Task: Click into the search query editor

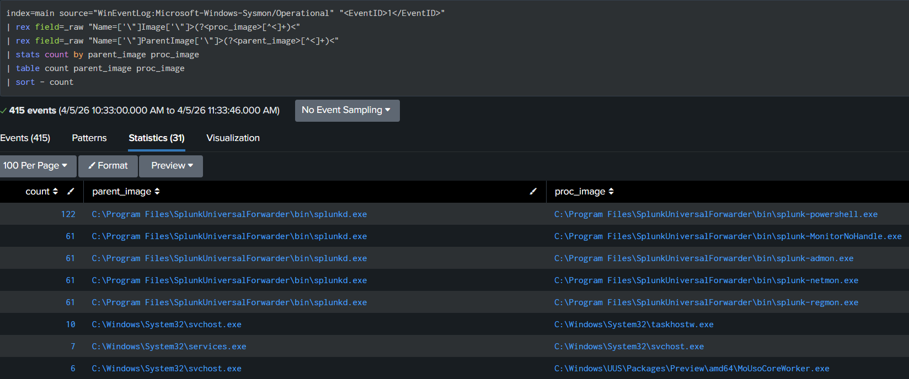Action: pyautogui.click(x=496, y=55)
